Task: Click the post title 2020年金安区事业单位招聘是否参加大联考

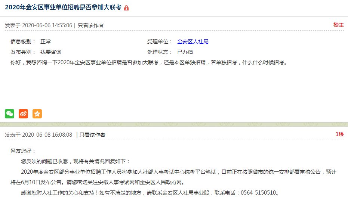Action: pos(63,7)
